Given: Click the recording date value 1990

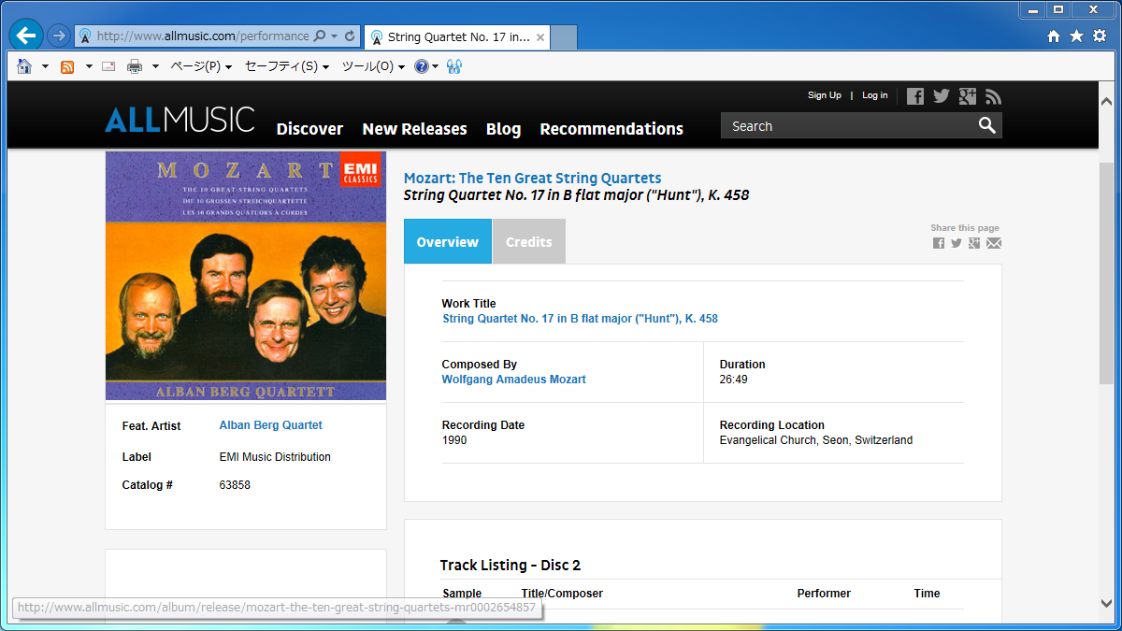Looking at the screenshot, I should coord(454,440).
